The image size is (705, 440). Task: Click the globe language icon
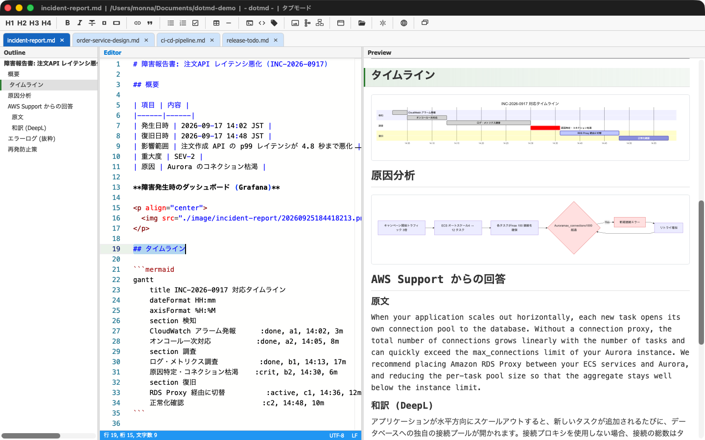(404, 23)
